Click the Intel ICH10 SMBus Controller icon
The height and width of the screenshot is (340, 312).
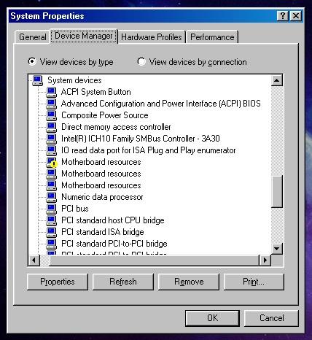(51, 139)
